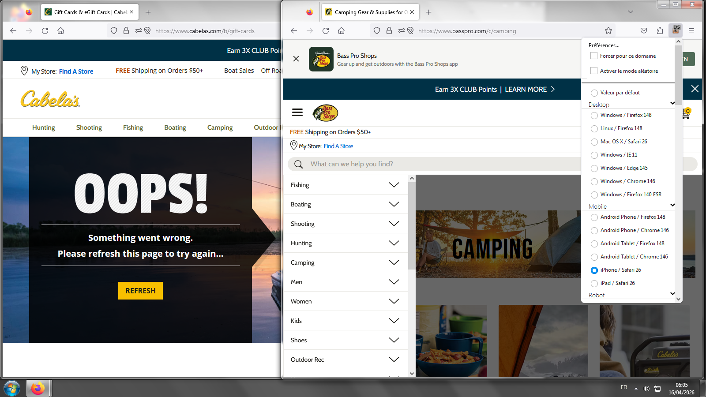The image size is (706, 397).
Task: Close the Earn 3X CLUB Points banner
Action: pos(695,89)
